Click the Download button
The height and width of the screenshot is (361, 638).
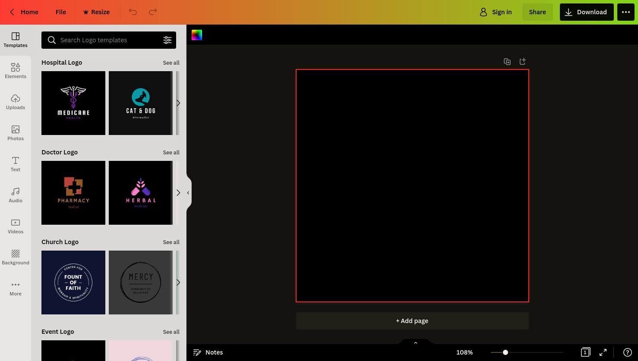[x=587, y=12]
